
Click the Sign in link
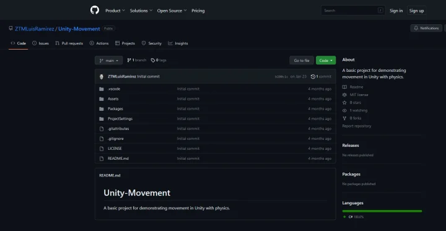coord(396,11)
